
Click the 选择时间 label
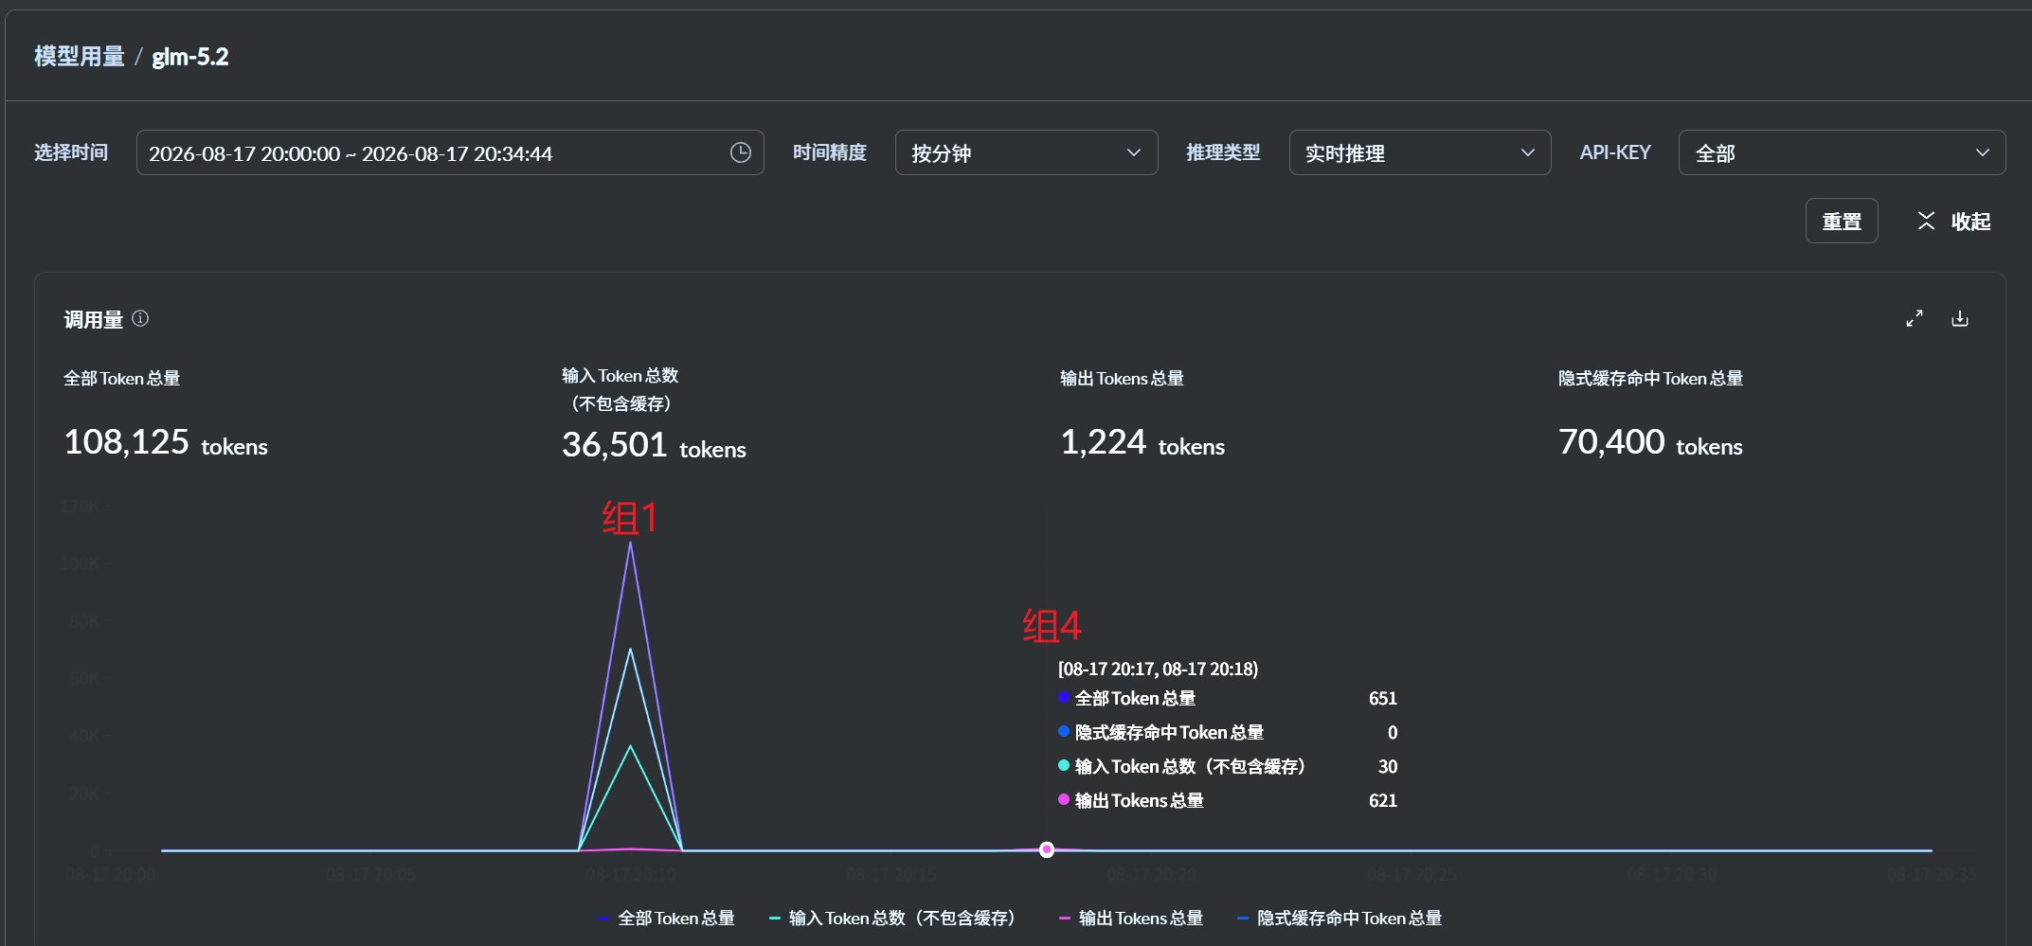(71, 152)
